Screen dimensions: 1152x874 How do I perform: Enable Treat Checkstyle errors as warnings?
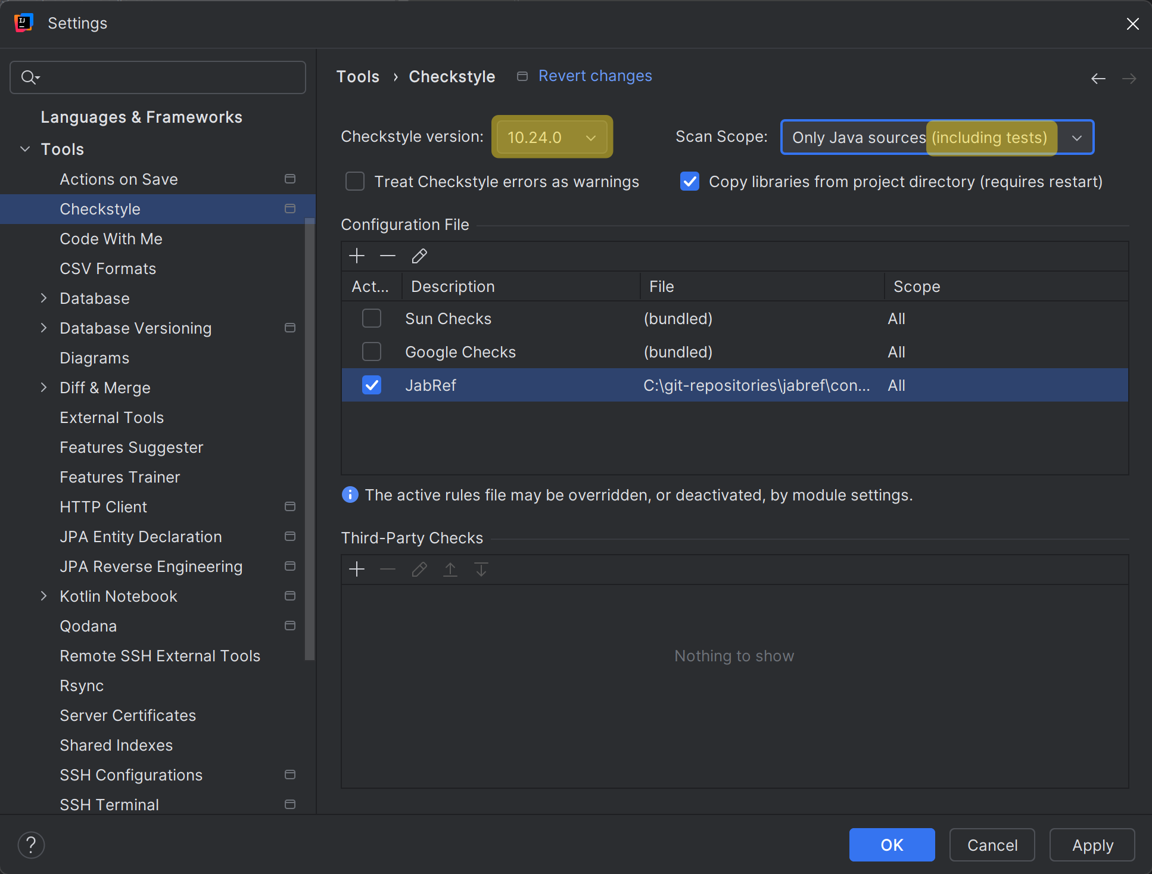click(x=355, y=181)
